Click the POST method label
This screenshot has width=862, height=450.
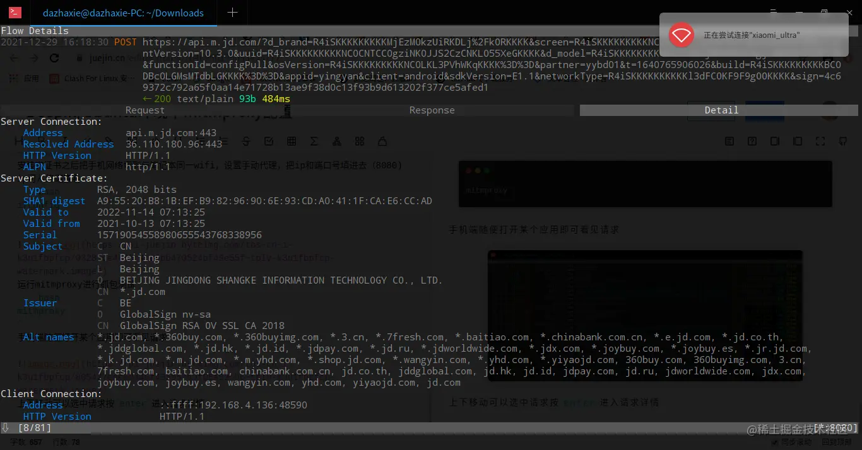(x=125, y=42)
